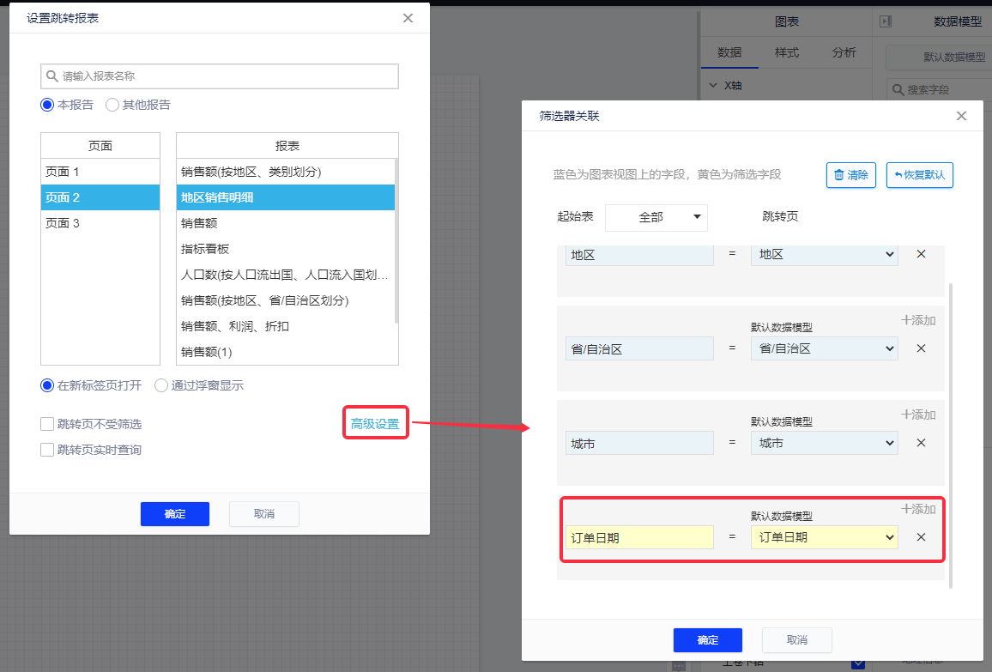
Task: Click 确定 in 设置跳转报表 dialog
Action: pos(175,513)
